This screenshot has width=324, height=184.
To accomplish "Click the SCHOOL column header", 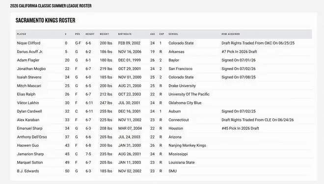I will click(173, 34).
